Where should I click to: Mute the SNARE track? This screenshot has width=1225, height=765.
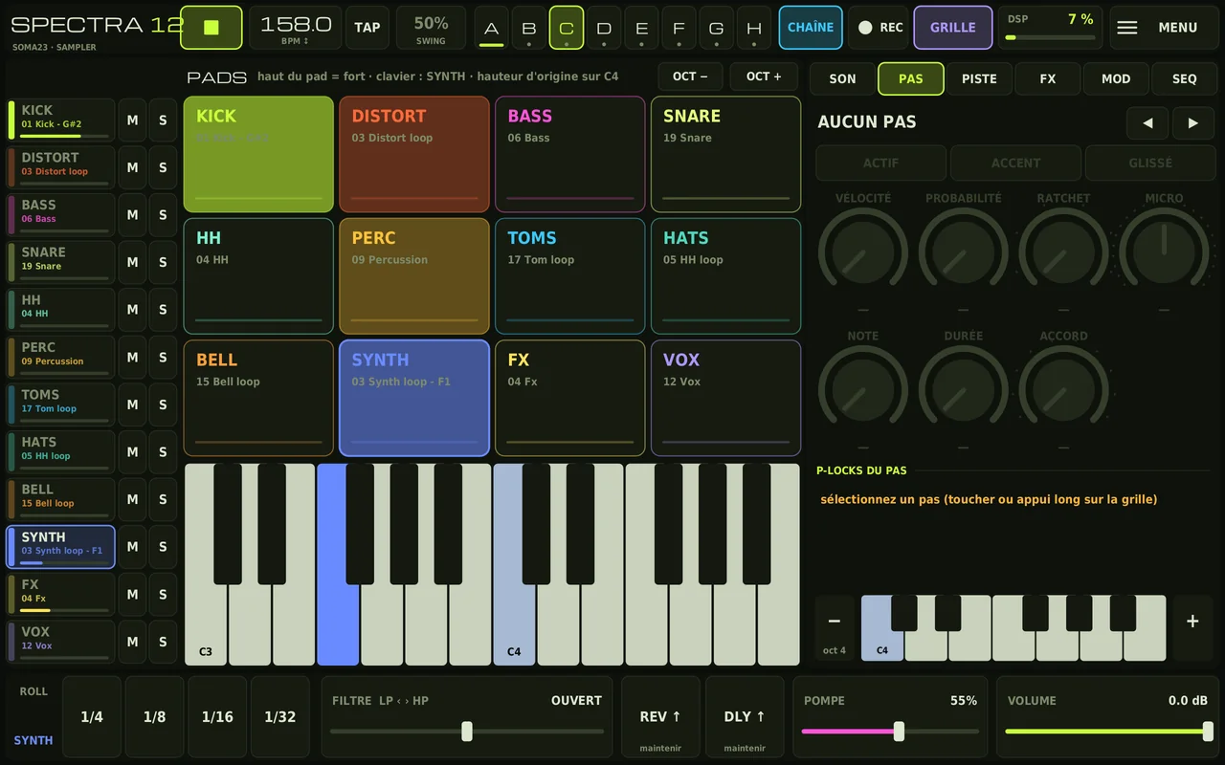pyautogui.click(x=132, y=262)
